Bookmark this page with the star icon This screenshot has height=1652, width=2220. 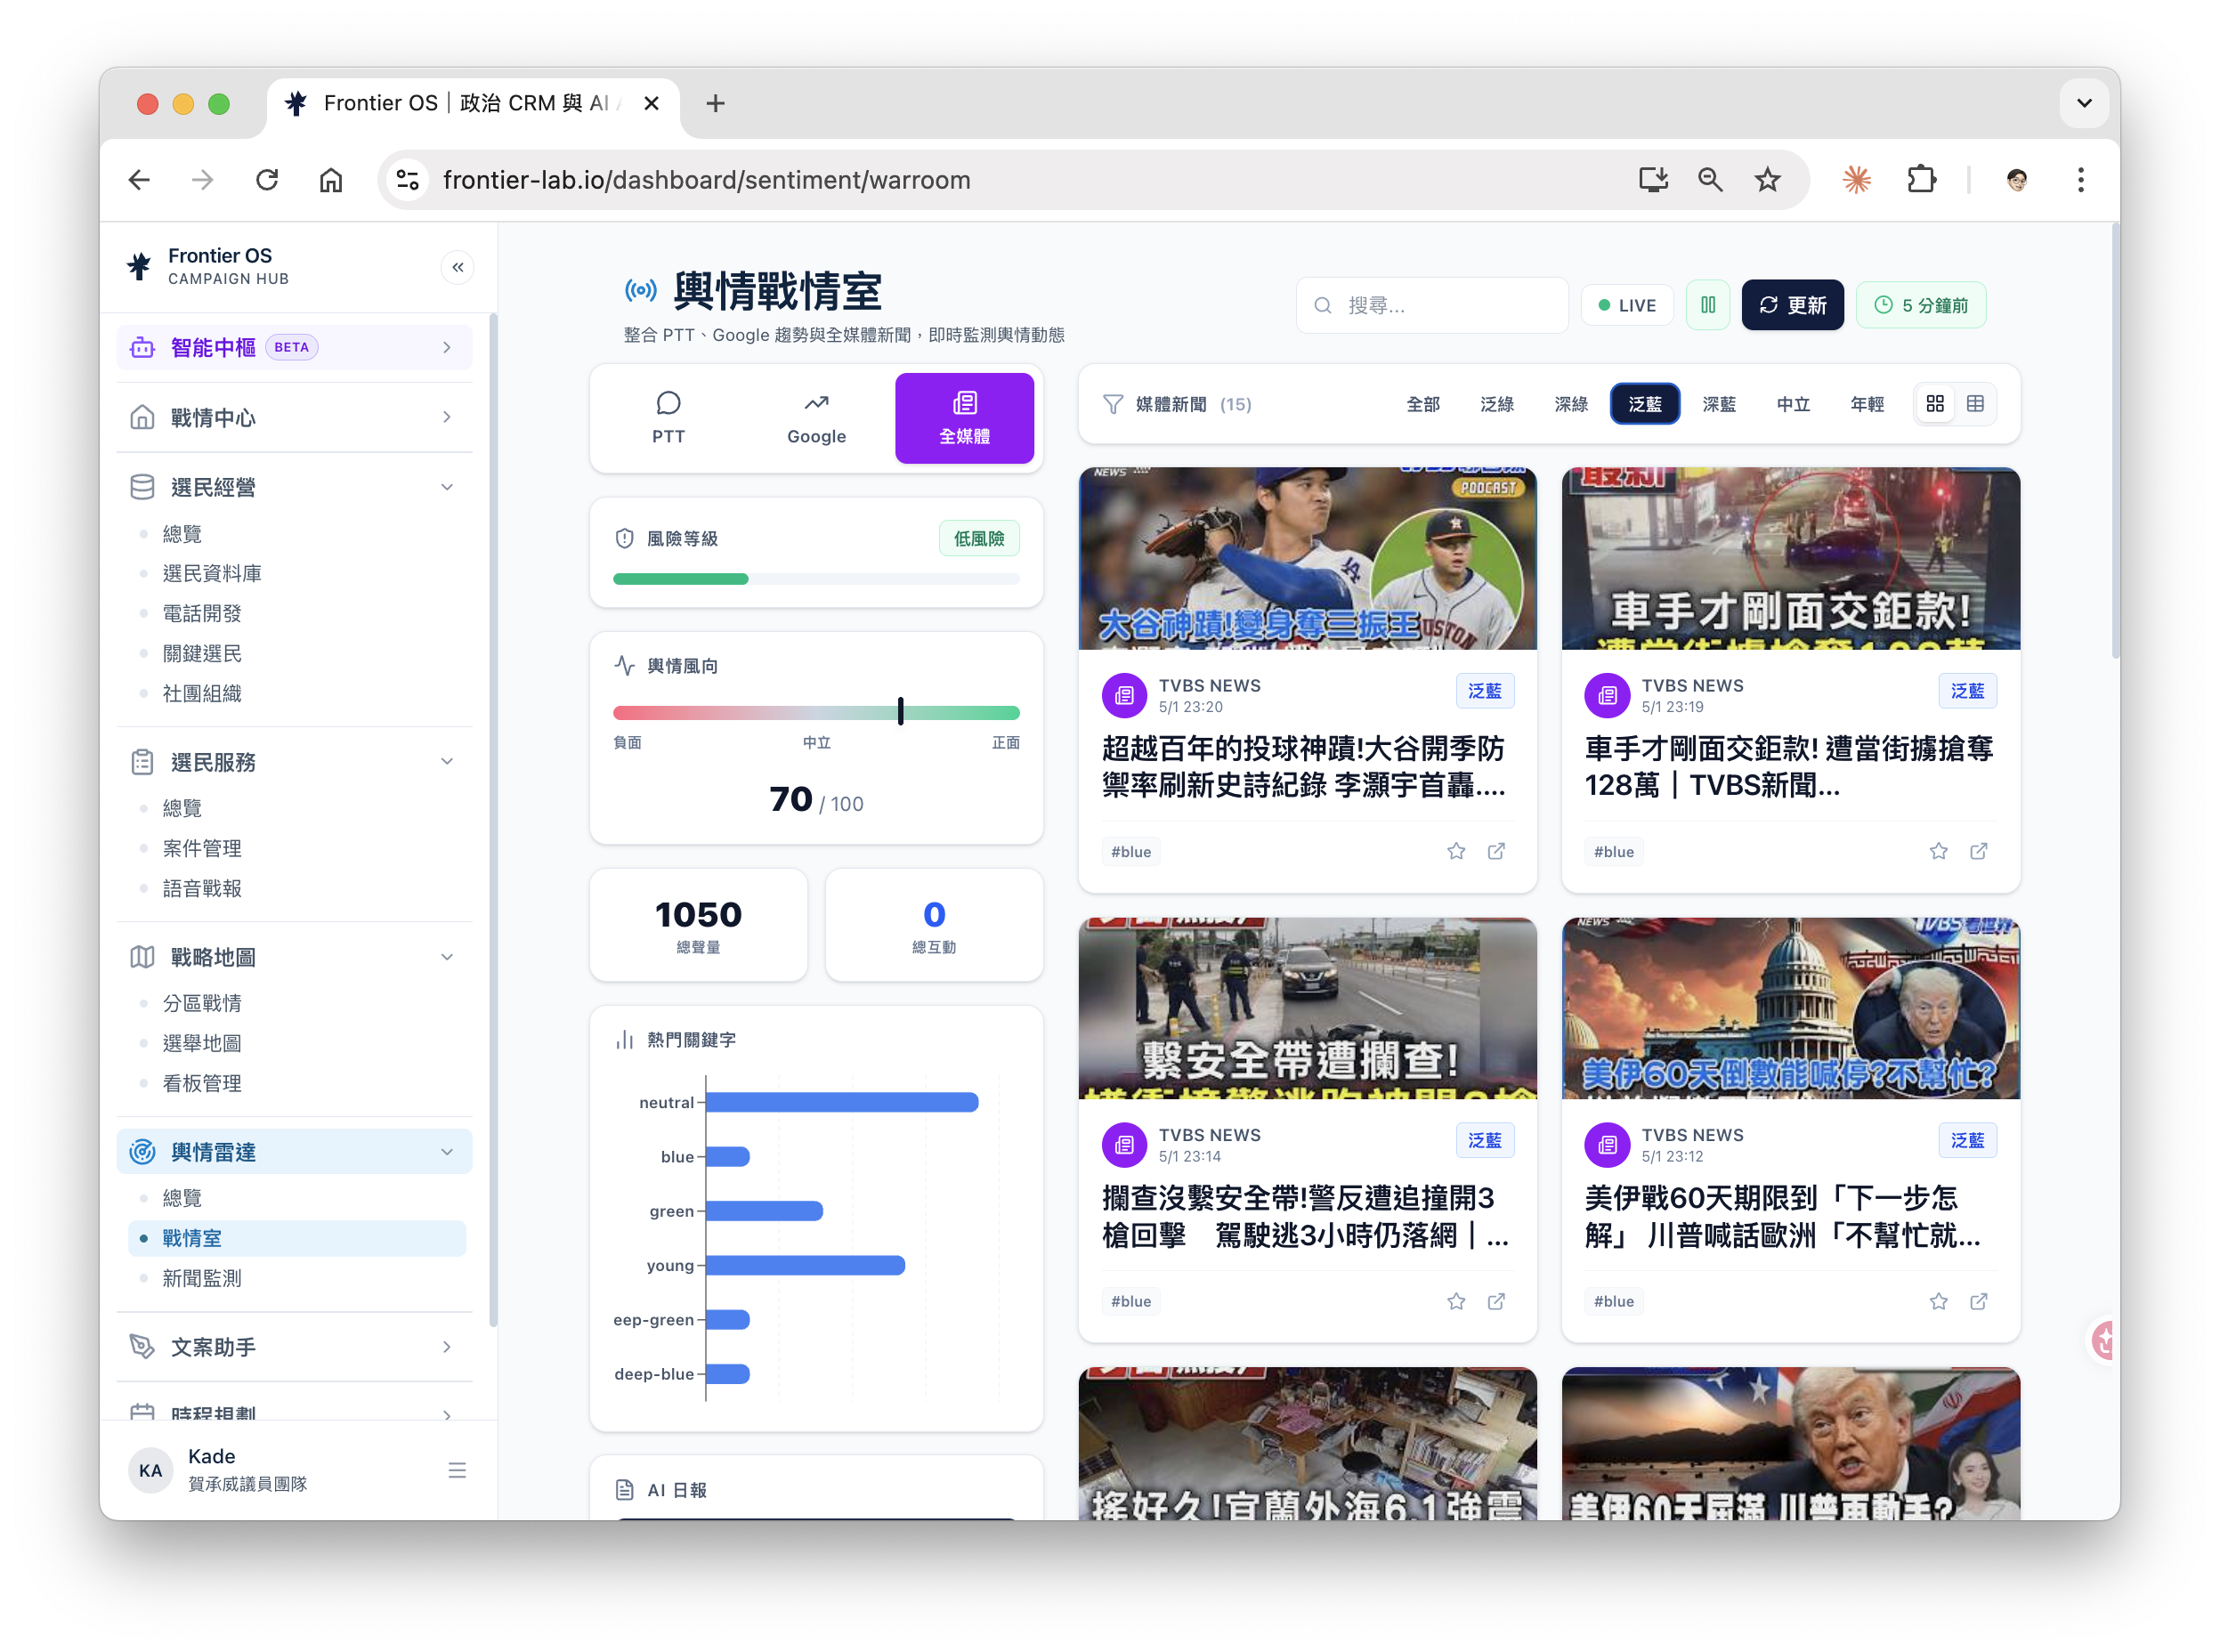pyautogui.click(x=1767, y=180)
